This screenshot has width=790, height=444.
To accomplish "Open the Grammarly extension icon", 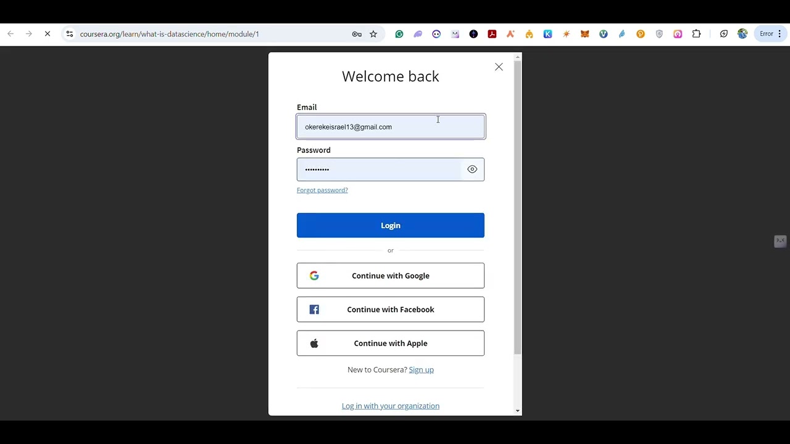I will point(399,34).
